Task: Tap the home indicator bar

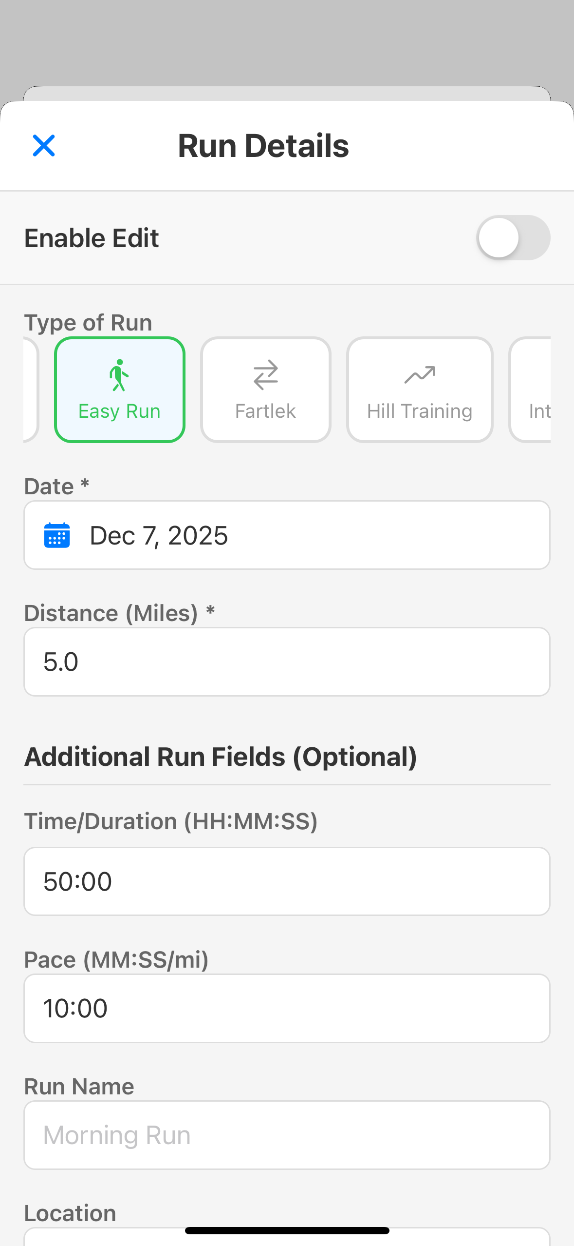Action: pos(287,1230)
